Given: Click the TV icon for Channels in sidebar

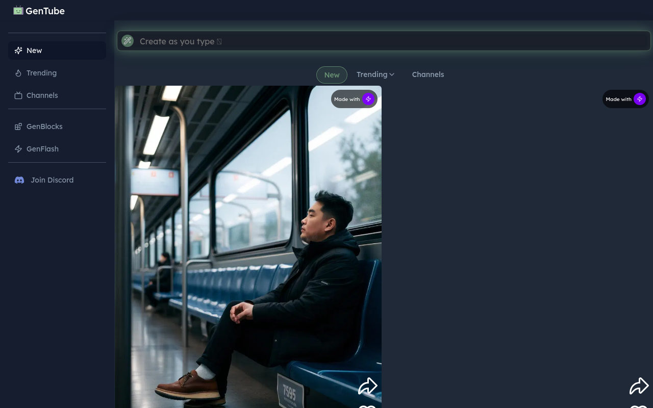Looking at the screenshot, I should pyautogui.click(x=18, y=95).
